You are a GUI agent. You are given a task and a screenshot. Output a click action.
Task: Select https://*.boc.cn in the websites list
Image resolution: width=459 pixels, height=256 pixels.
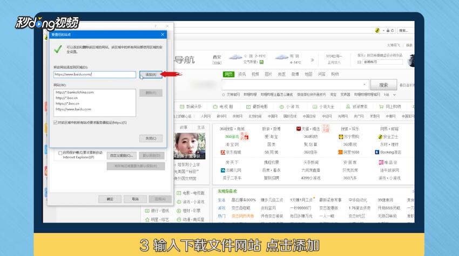(67, 103)
